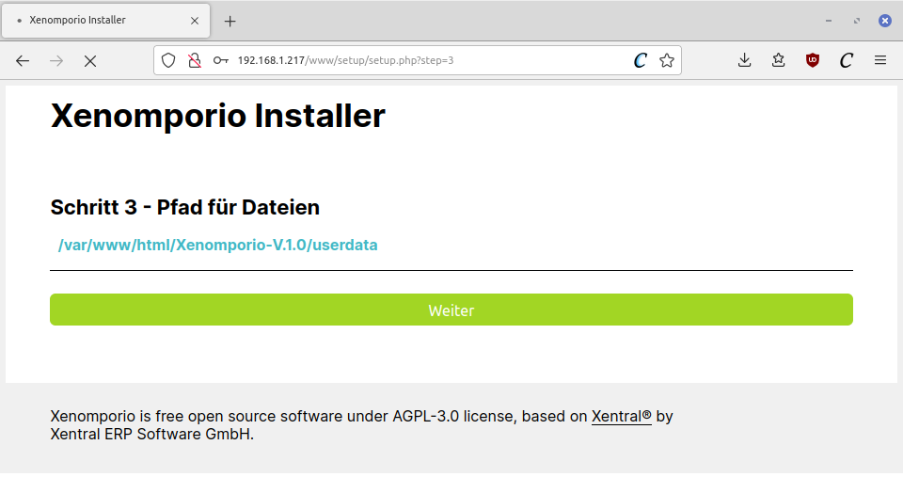Go back to previous page

point(23,60)
